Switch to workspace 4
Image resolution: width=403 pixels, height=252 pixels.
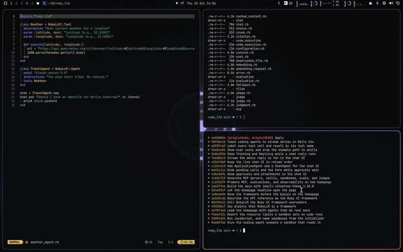27,3
